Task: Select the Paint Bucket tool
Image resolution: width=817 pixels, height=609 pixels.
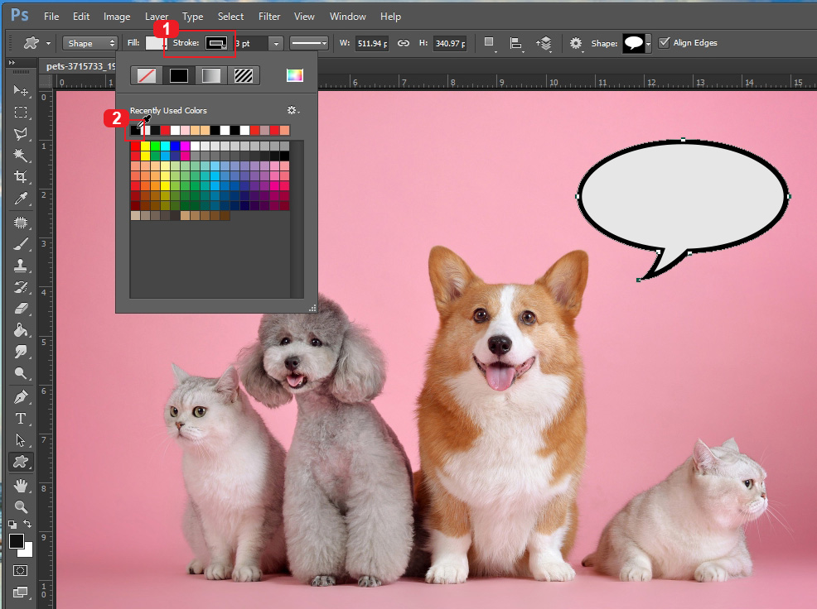Action: pos(21,330)
